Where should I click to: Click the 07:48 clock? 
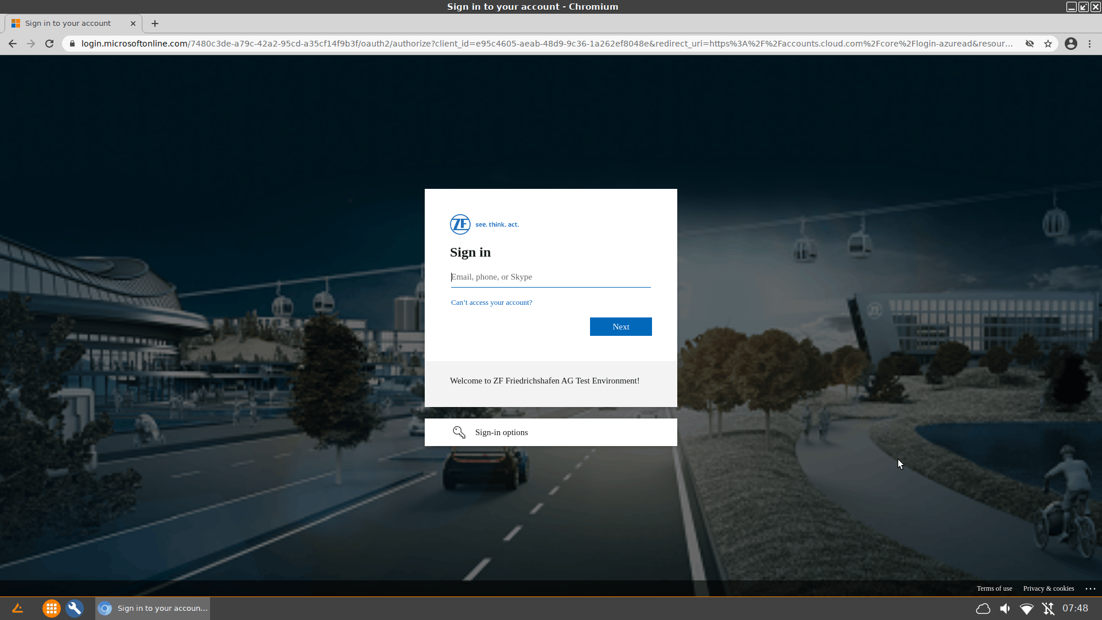(x=1075, y=609)
